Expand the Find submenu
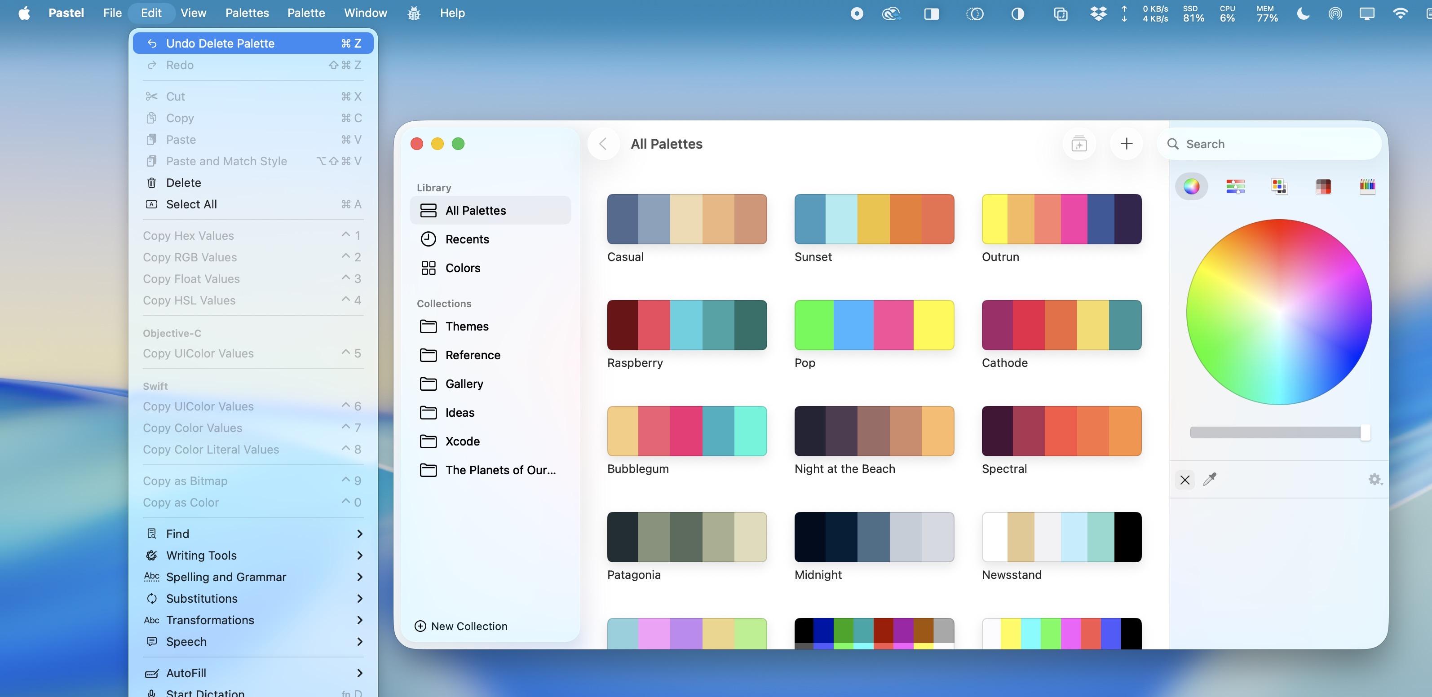The width and height of the screenshot is (1432, 697). click(253, 534)
